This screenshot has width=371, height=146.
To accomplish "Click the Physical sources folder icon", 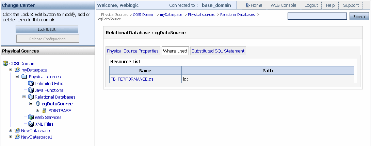I will pos(24,77).
